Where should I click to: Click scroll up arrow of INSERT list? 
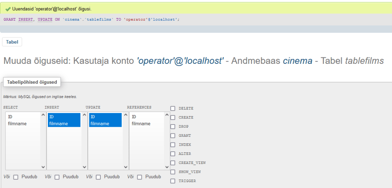[84, 115]
